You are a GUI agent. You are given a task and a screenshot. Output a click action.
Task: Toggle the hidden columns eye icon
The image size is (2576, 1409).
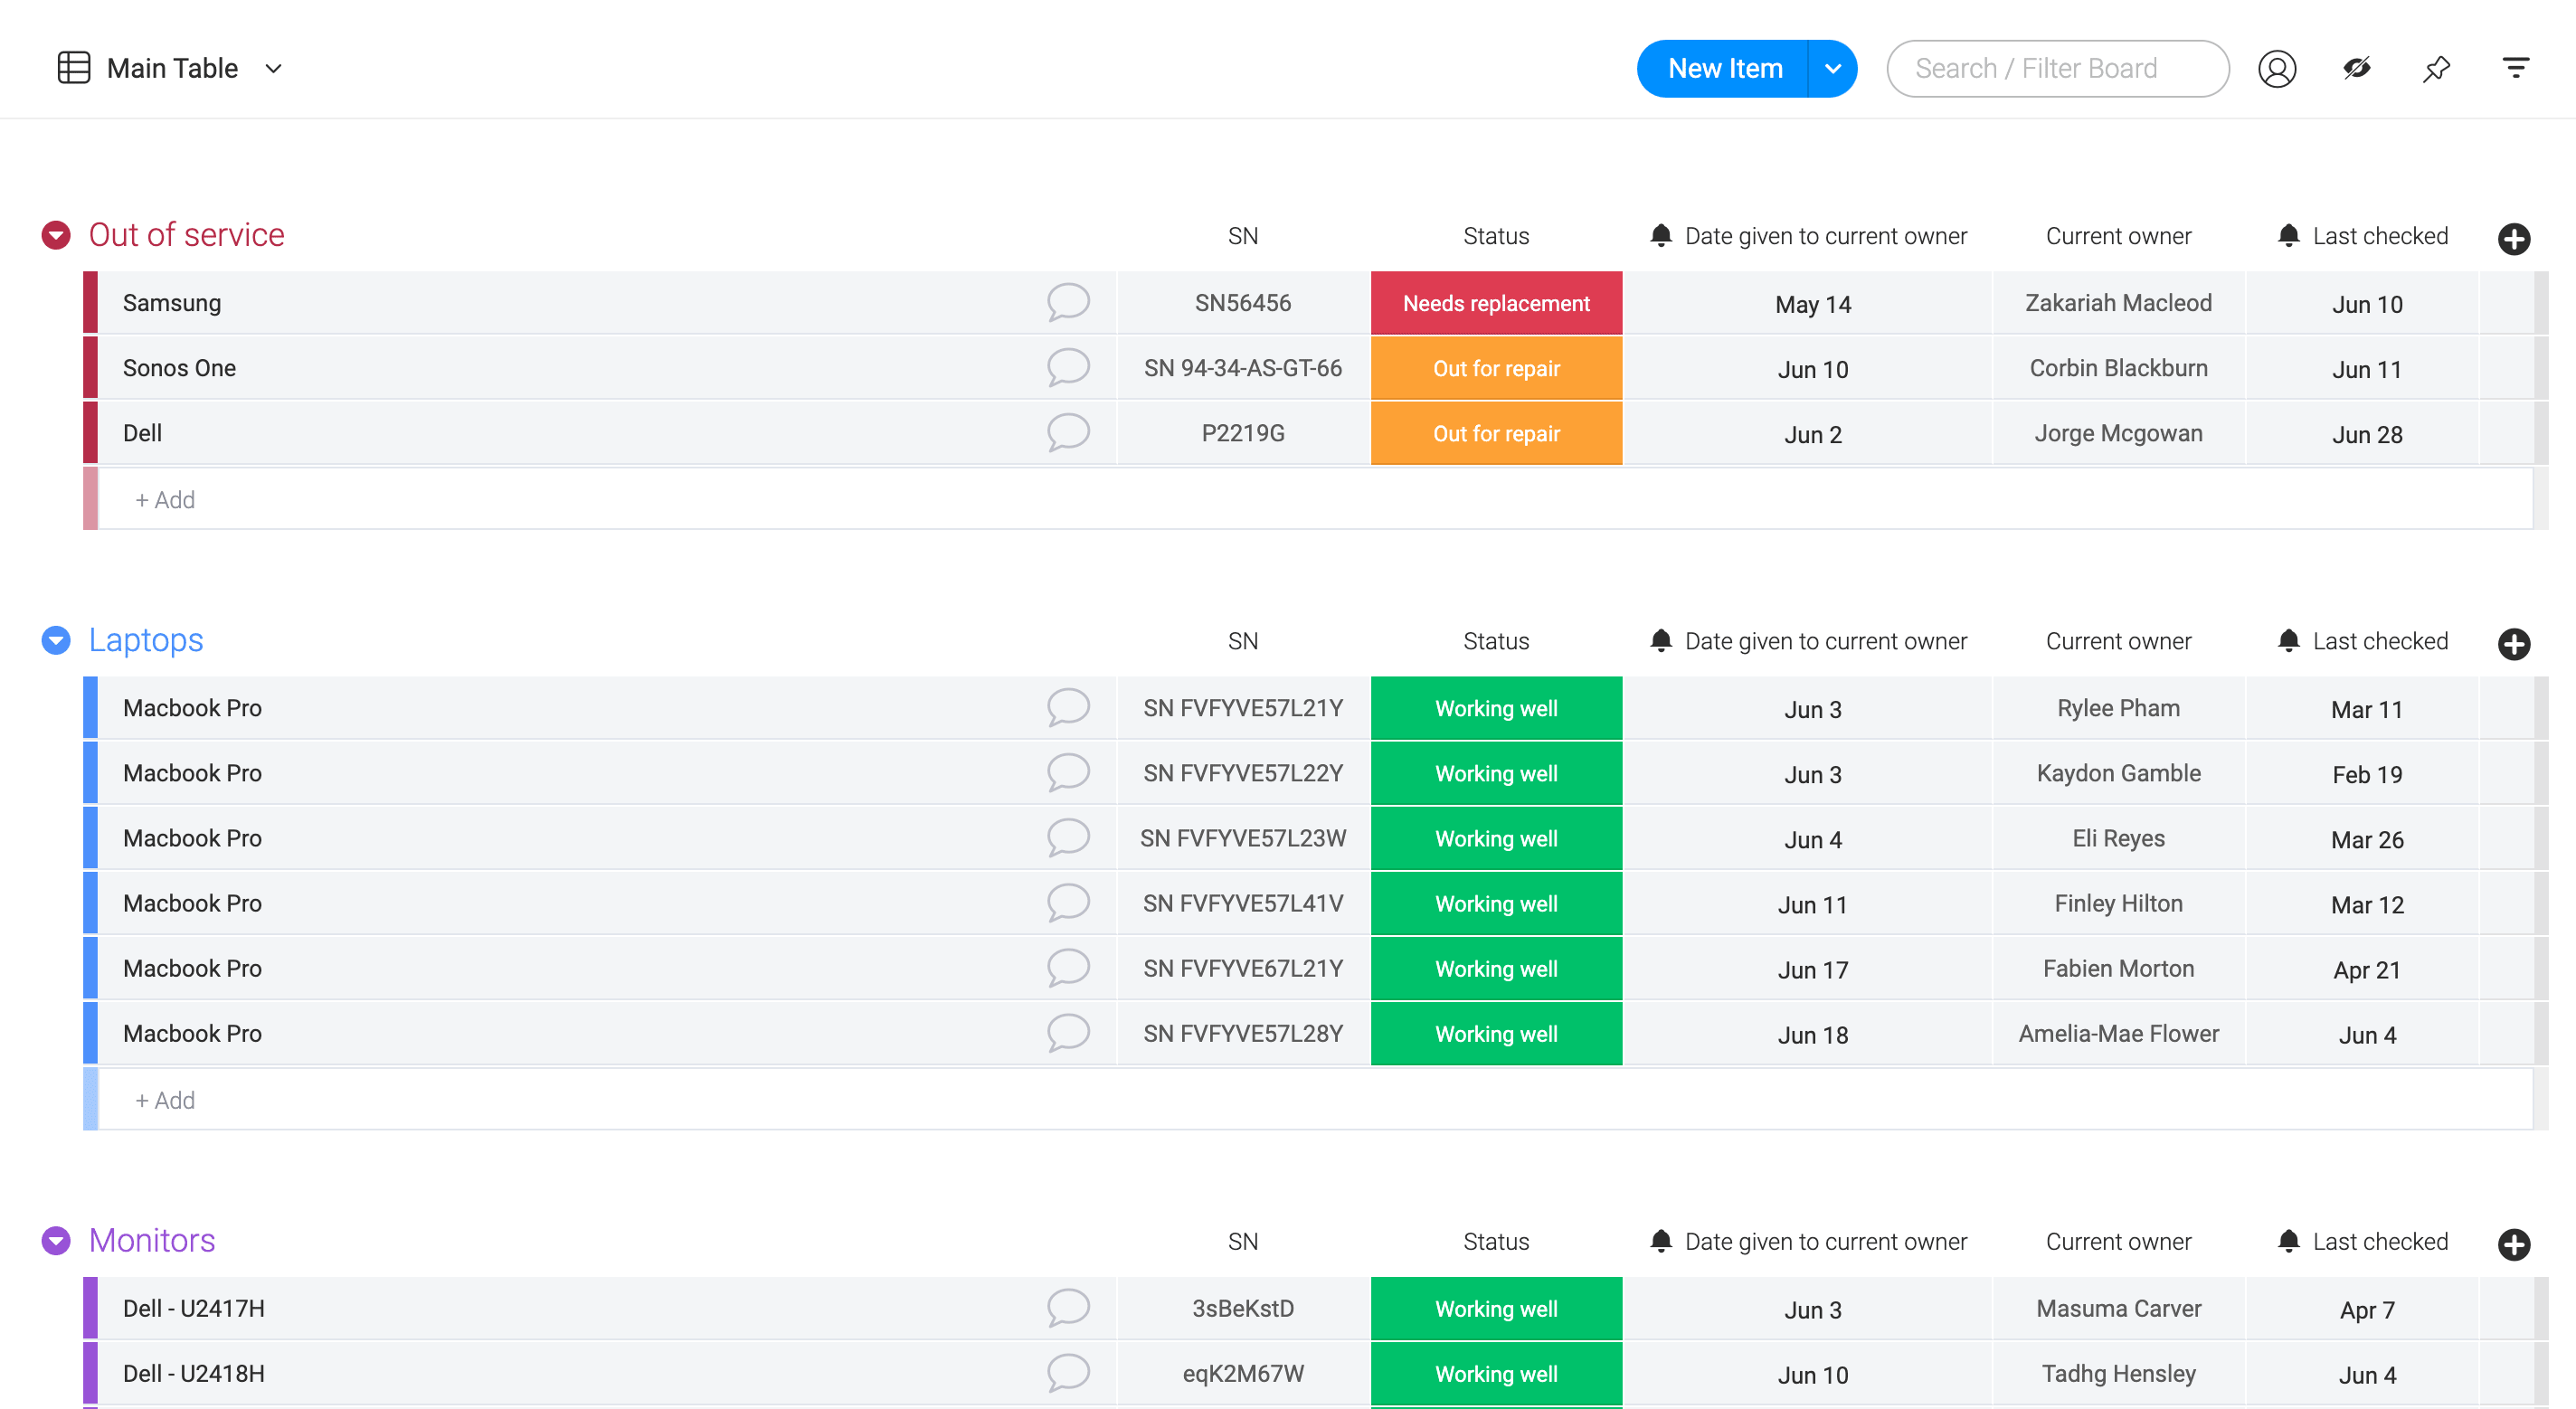[2357, 69]
